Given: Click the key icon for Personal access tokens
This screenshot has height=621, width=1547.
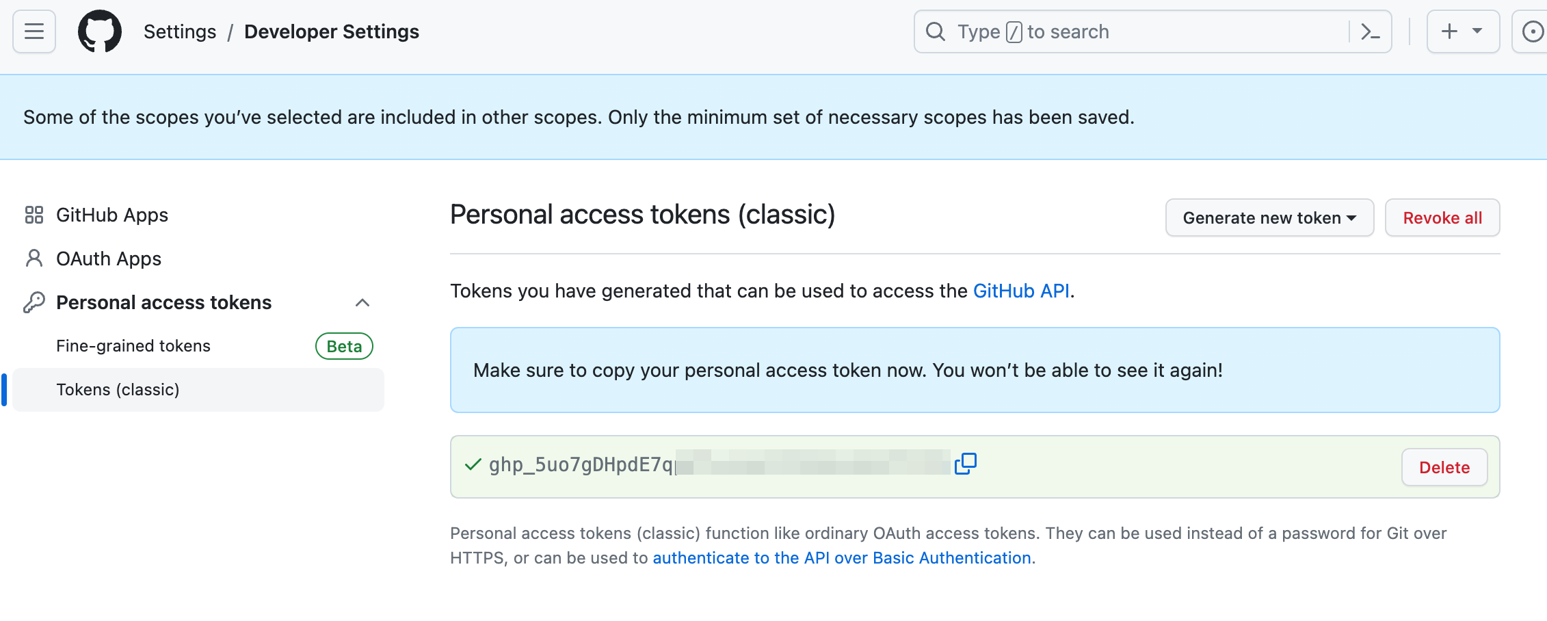Looking at the screenshot, I should click(34, 302).
